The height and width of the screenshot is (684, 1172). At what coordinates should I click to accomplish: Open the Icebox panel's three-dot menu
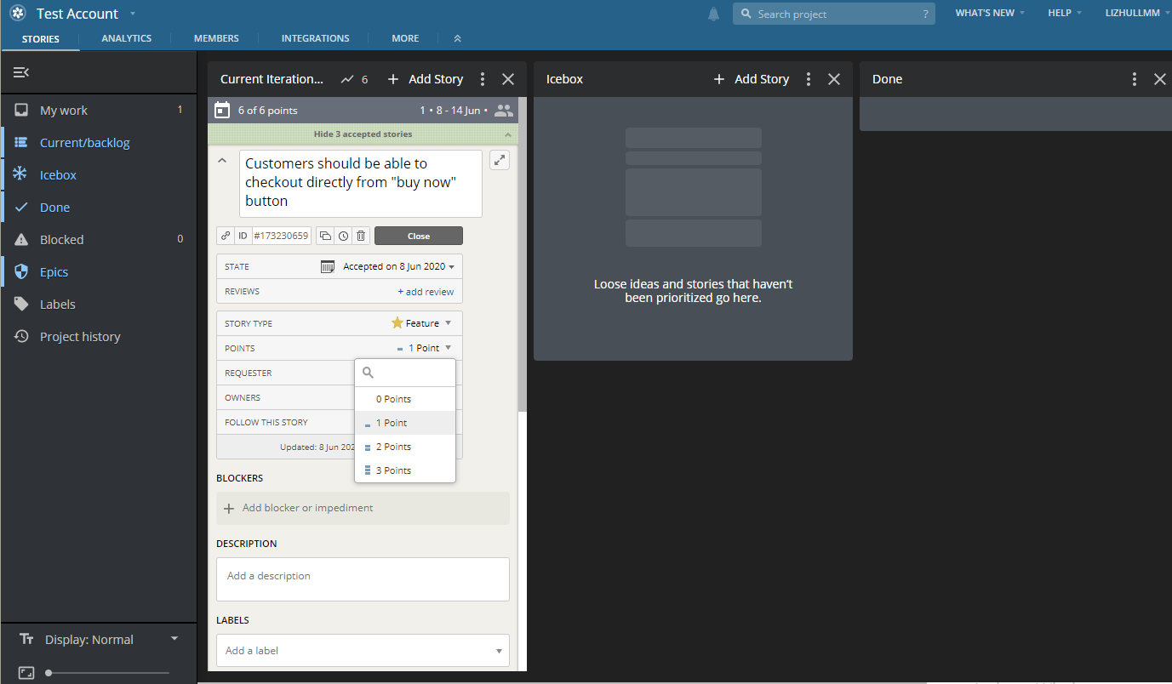click(x=809, y=79)
